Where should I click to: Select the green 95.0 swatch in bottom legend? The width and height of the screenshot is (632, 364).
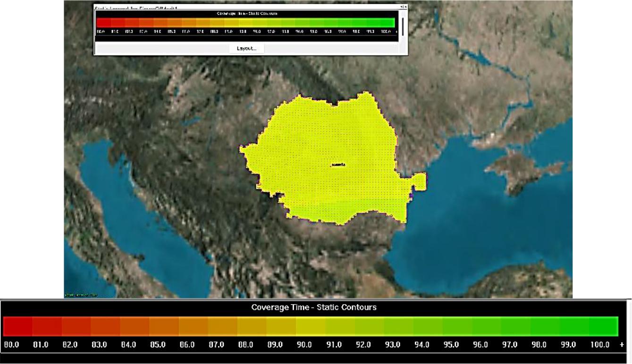coord(457,326)
